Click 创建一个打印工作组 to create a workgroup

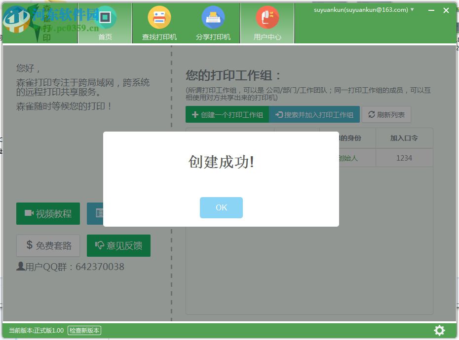227,114
